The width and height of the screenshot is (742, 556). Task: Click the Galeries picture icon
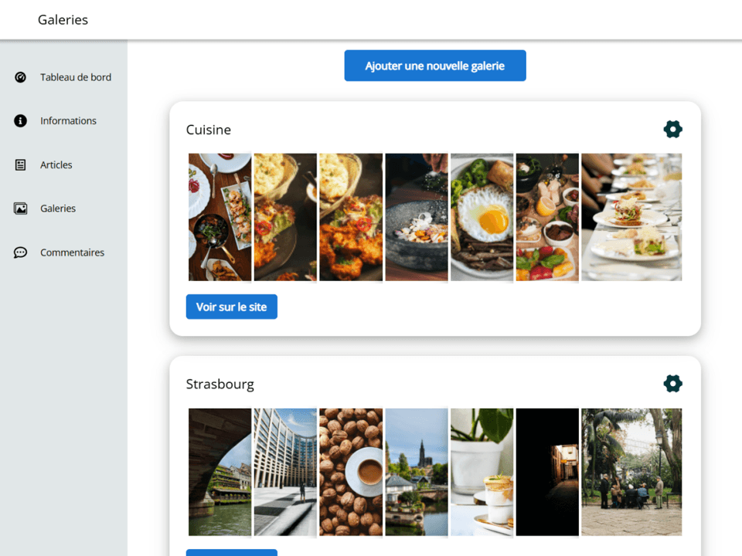[x=20, y=208]
